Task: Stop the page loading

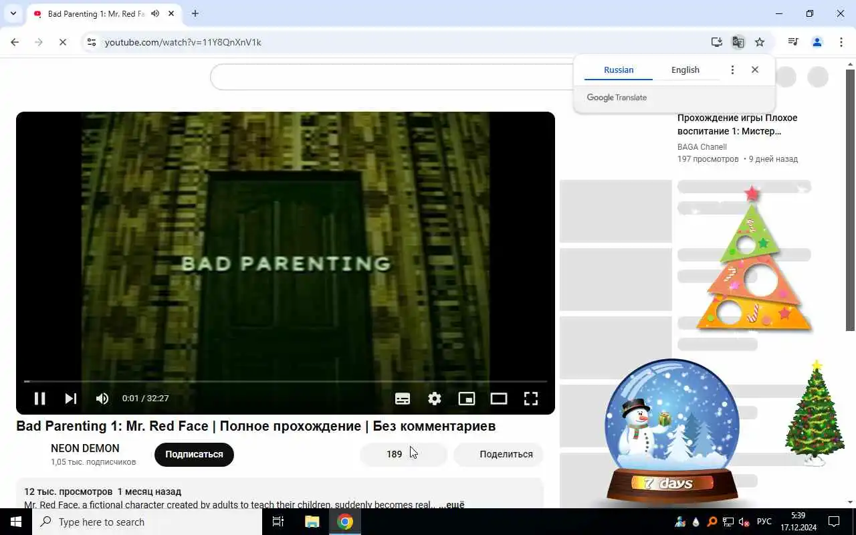Action: click(x=62, y=42)
